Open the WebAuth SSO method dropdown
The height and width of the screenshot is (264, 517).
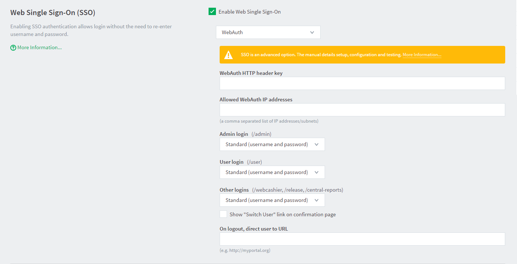click(x=268, y=32)
